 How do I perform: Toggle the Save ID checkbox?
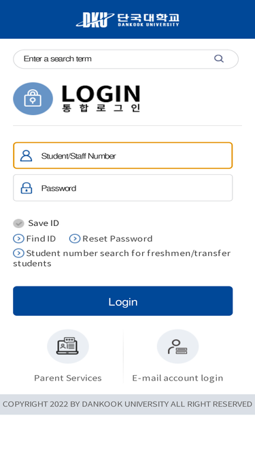coord(18,223)
